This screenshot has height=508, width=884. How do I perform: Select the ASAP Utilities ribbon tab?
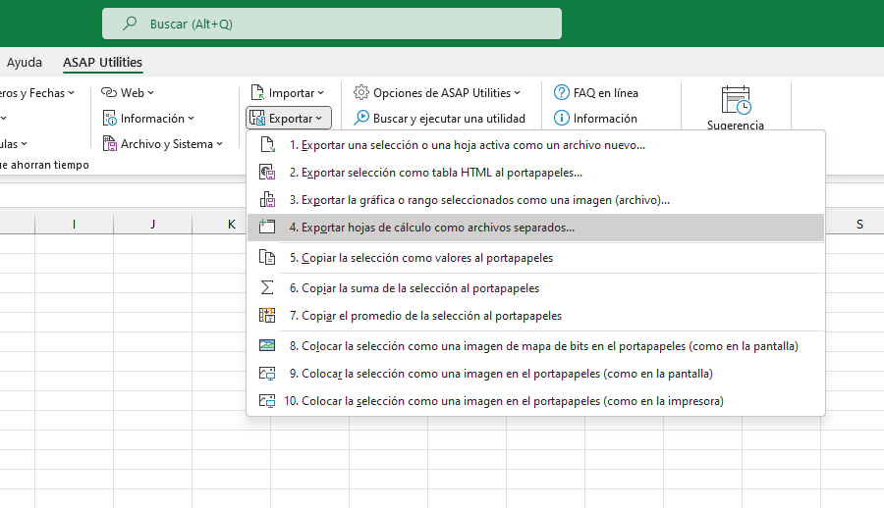tap(102, 62)
